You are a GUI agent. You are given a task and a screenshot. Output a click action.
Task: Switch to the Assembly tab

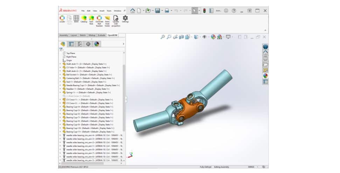[64, 35]
